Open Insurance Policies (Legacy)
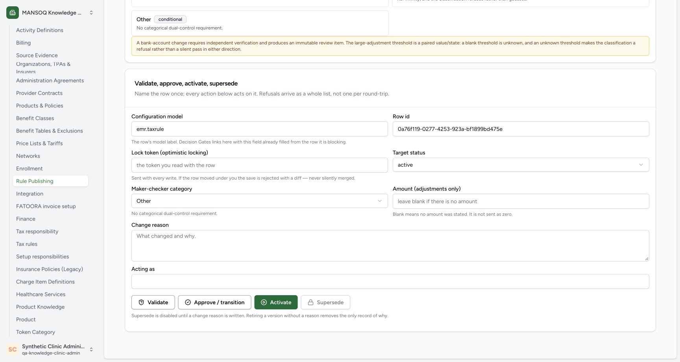Image resolution: width=680 pixels, height=362 pixels. [50, 269]
